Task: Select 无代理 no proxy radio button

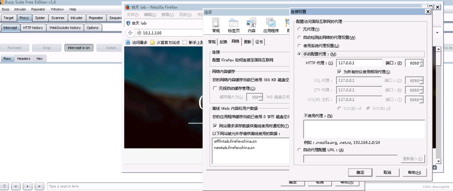Action: (x=299, y=29)
